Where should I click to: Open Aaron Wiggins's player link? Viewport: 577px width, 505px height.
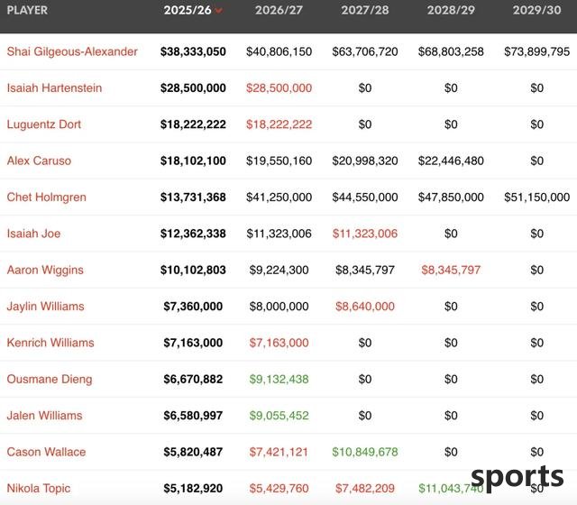[x=45, y=270]
